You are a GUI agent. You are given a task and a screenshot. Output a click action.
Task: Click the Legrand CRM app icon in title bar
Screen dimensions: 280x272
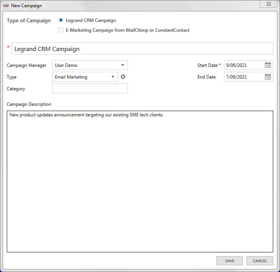(x=6, y=6)
